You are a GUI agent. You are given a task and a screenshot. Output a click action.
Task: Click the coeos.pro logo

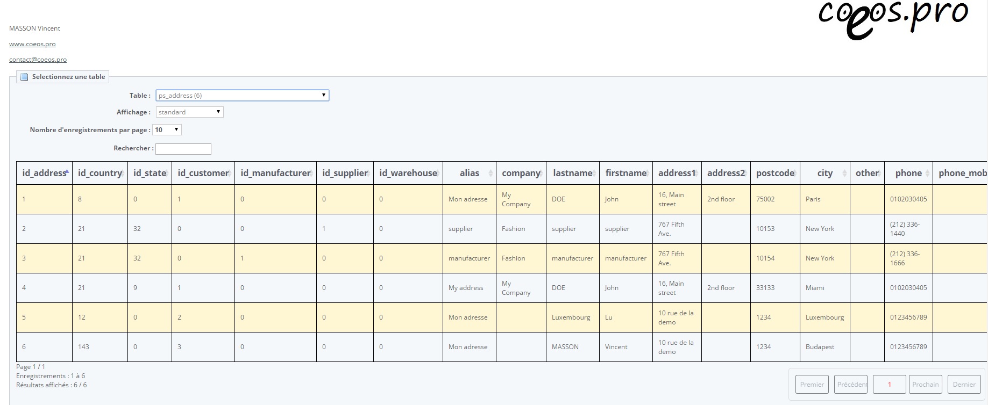tap(893, 19)
